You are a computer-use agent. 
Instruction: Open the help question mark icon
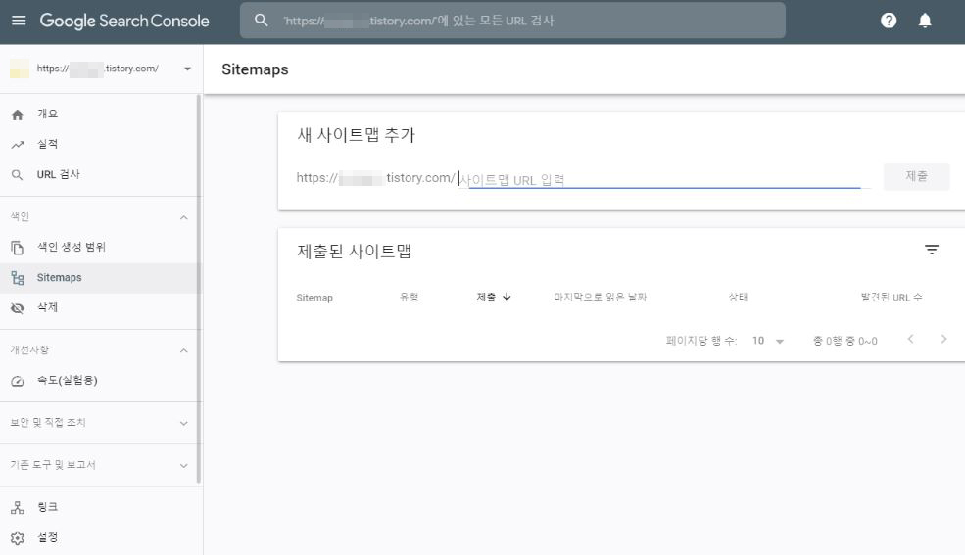tap(888, 21)
